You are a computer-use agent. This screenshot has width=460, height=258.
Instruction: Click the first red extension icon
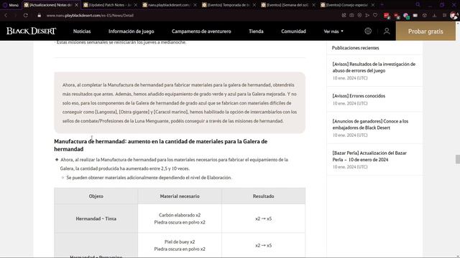387,16
